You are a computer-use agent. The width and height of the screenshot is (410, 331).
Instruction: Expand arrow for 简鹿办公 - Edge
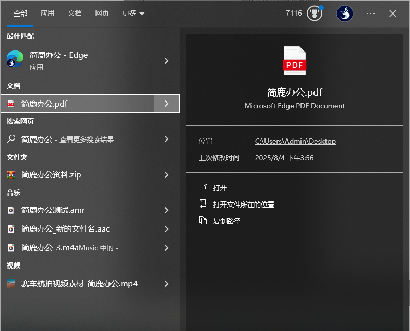click(x=166, y=61)
